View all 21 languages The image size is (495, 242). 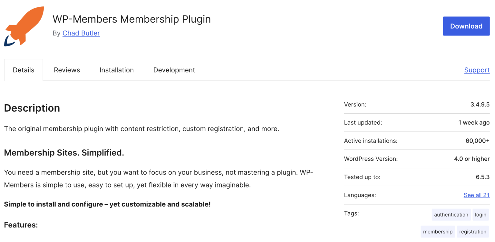point(477,195)
